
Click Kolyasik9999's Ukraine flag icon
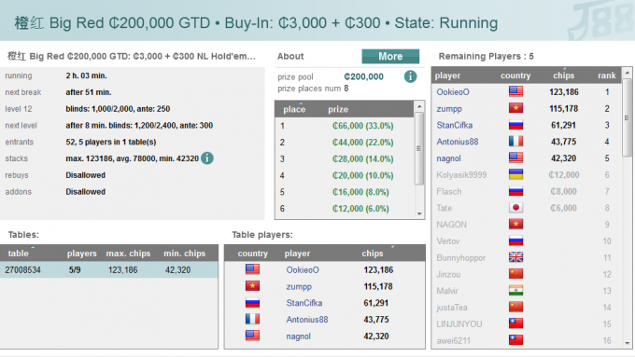[x=515, y=174]
